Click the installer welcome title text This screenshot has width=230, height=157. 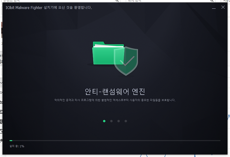pos(49,8)
